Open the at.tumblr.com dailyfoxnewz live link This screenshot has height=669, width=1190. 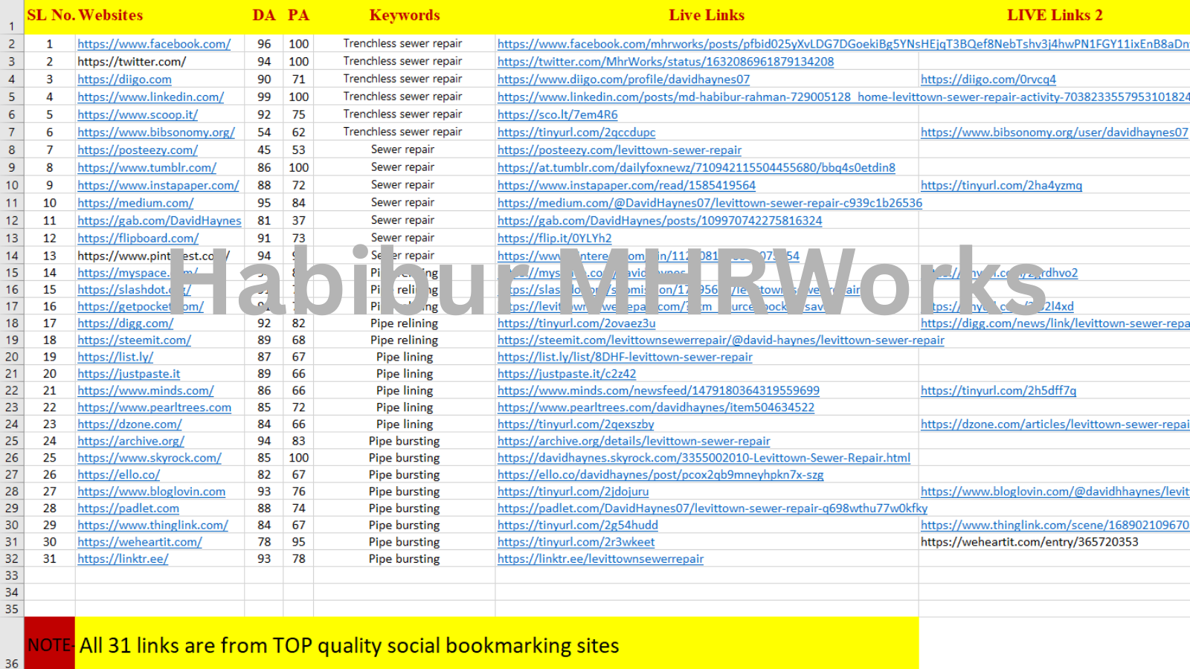[x=695, y=168]
